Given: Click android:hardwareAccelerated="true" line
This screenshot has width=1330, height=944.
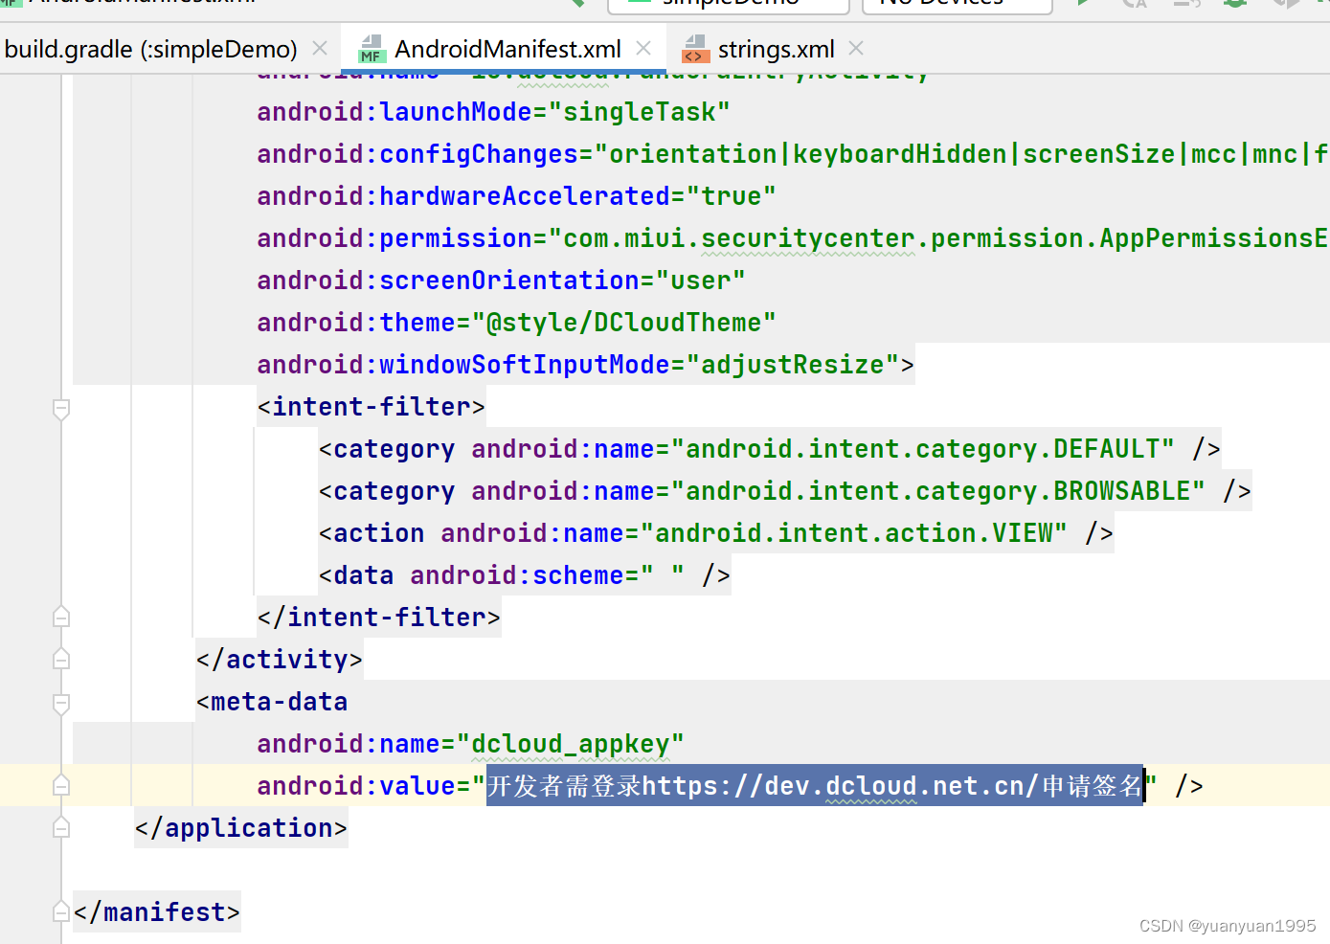Looking at the screenshot, I should (516, 196).
